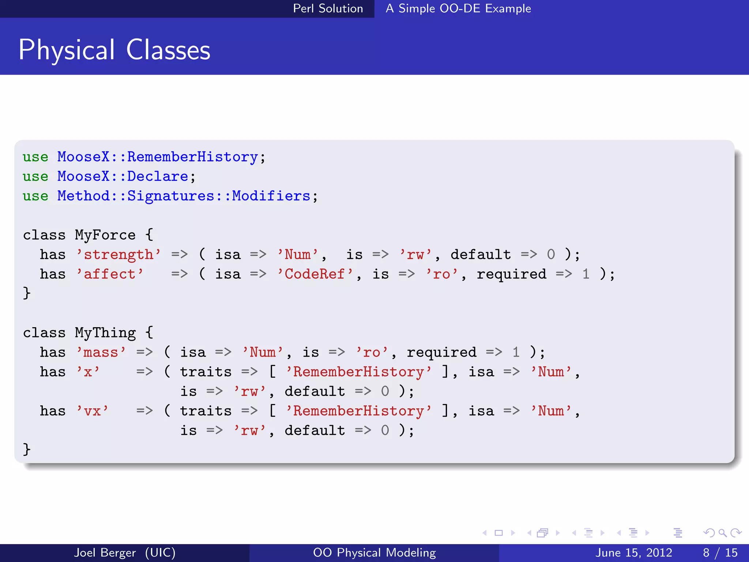Click the slide rectangle navigation icon
This screenshot has width=749, height=562.
(498, 533)
